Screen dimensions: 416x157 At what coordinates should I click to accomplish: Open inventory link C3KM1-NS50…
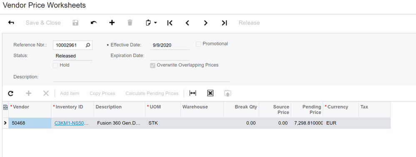[72, 123]
